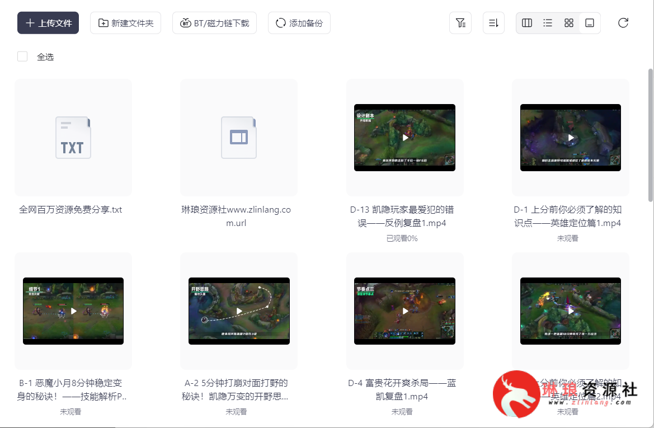Click file name D-13 凯隐玩家最爱犯的错误
Screen dimensions: 654x428
(402, 216)
